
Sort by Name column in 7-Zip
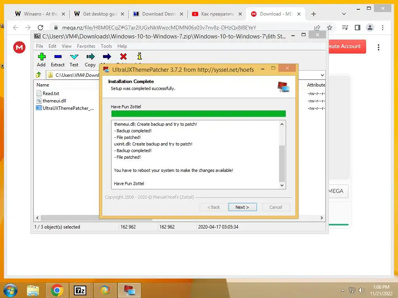coord(43,85)
